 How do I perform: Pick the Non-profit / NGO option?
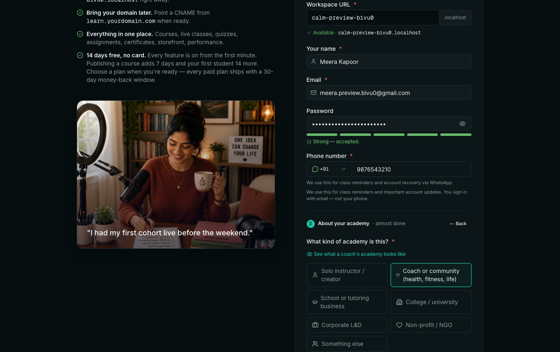431,325
